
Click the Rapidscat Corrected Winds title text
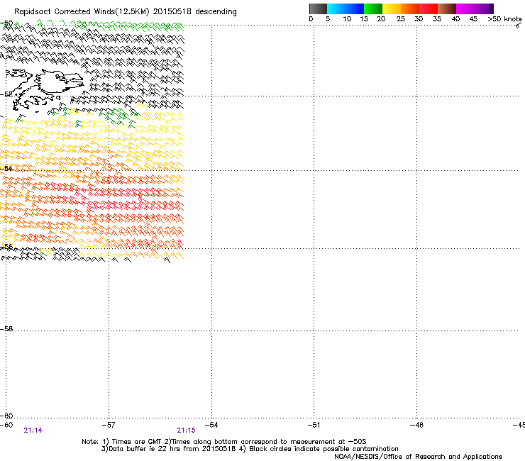(x=126, y=12)
